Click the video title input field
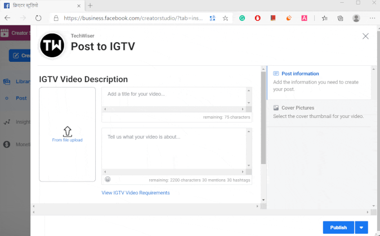The image size is (380, 236). point(174,97)
